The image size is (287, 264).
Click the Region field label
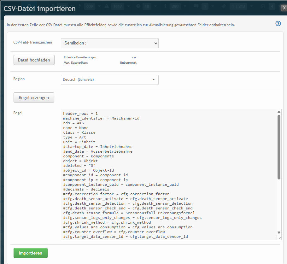pos(19,79)
